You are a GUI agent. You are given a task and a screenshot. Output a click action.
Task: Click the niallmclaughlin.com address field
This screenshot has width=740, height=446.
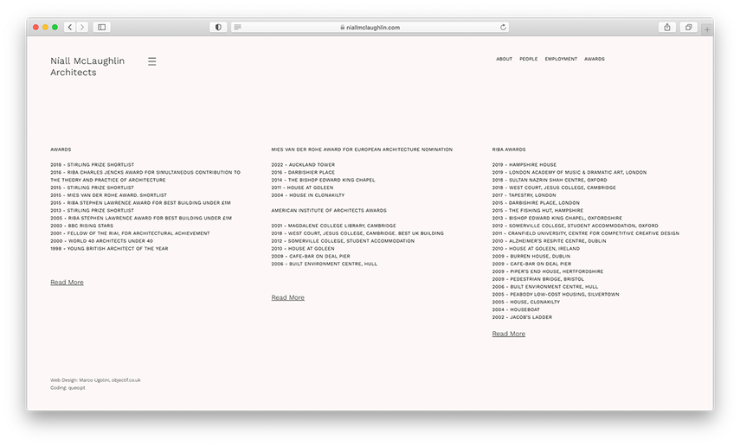click(x=372, y=28)
